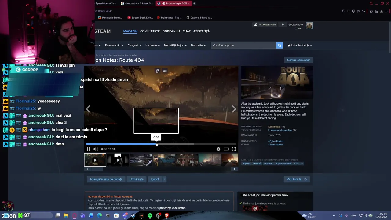The image size is (391, 220).
Task: Expand the Hardware dropdown
Action: (152, 45)
